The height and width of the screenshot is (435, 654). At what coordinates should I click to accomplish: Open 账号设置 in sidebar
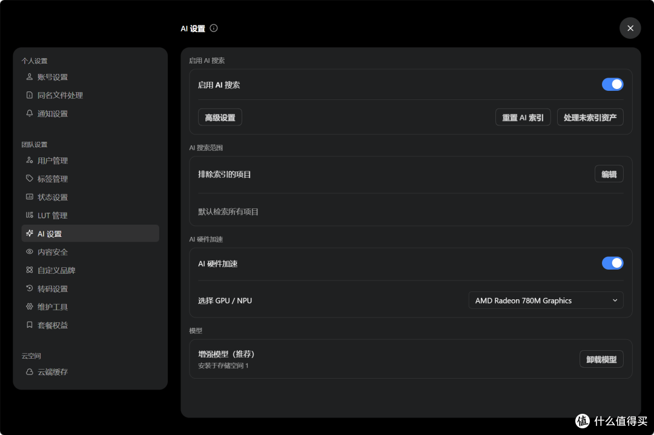click(90, 77)
